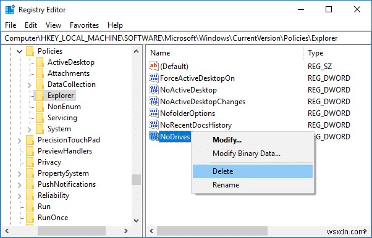Screen dimensions: 372x238
Task: Select the NofolderOptions value name
Action: (x=188, y=113)
